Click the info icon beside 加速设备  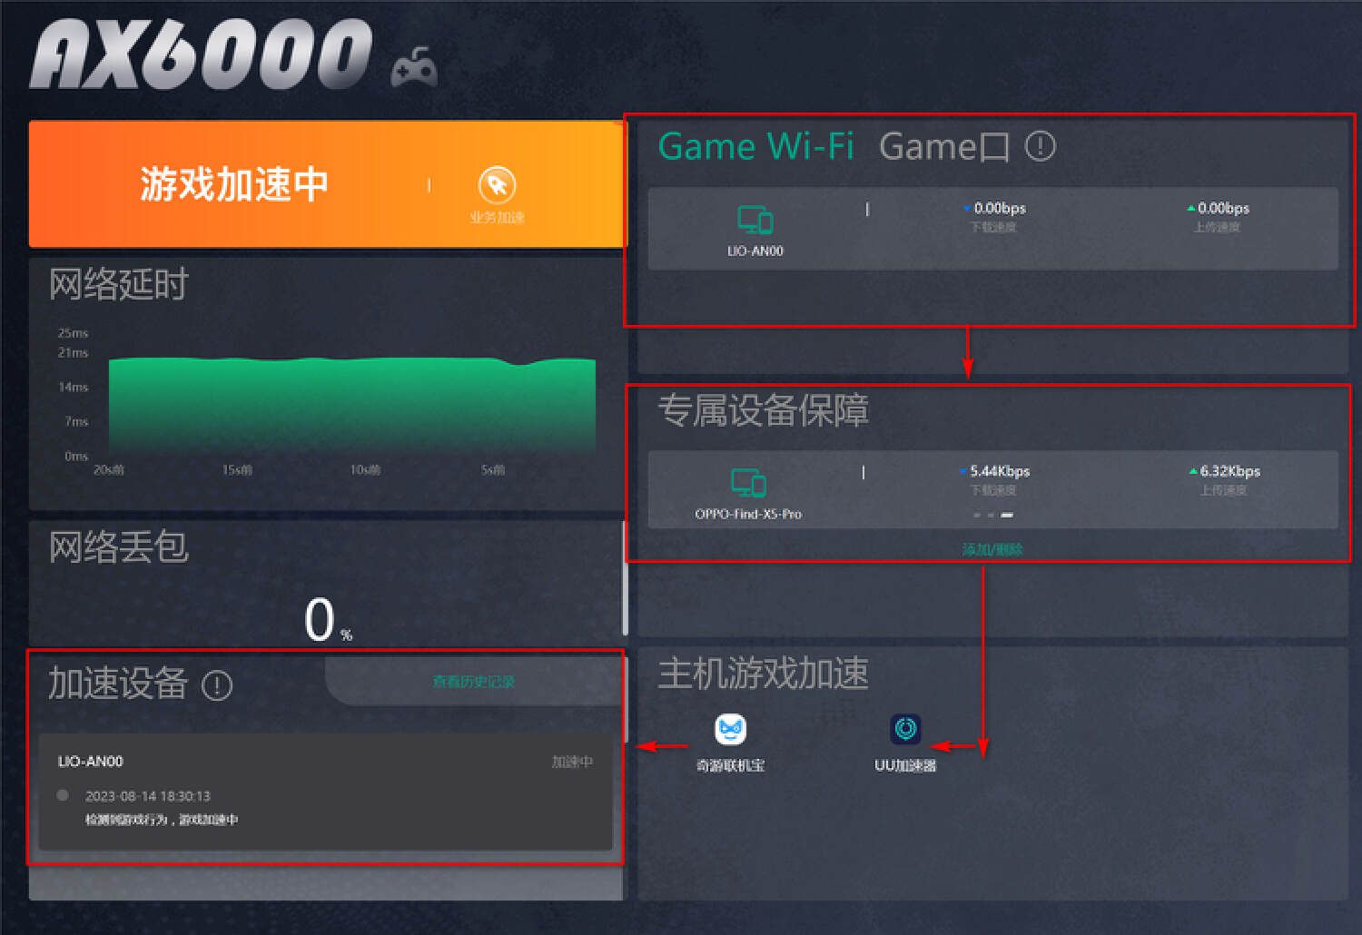point(217,685)
